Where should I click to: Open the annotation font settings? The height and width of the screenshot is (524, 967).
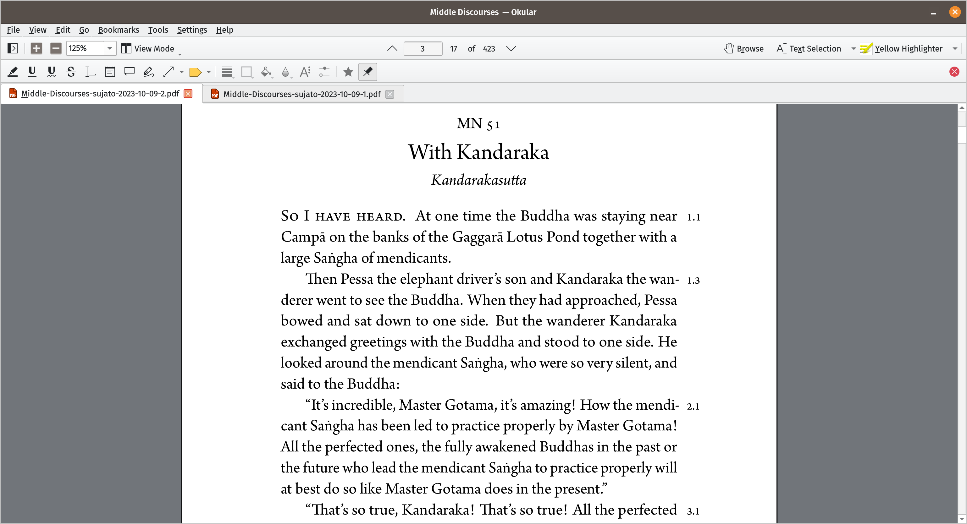[x=305, y=72]
